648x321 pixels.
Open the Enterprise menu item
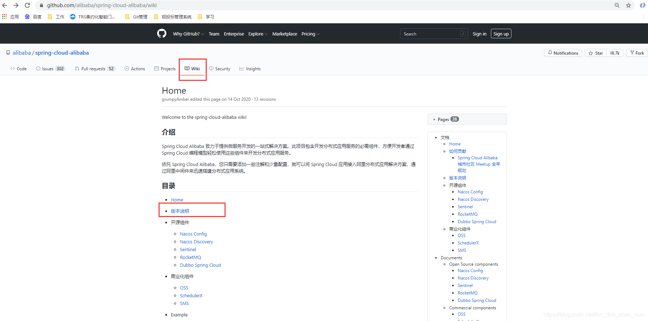coord(234,34)
